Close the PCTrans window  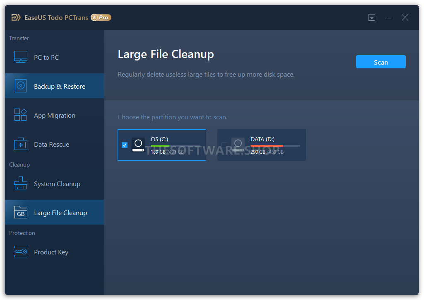[x=405, y=17]
